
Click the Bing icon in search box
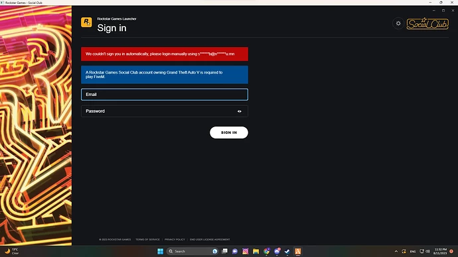pyautogui.click(x=215, y=251)
